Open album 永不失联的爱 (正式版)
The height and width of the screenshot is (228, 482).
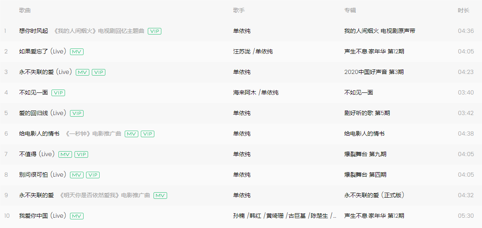374,195
